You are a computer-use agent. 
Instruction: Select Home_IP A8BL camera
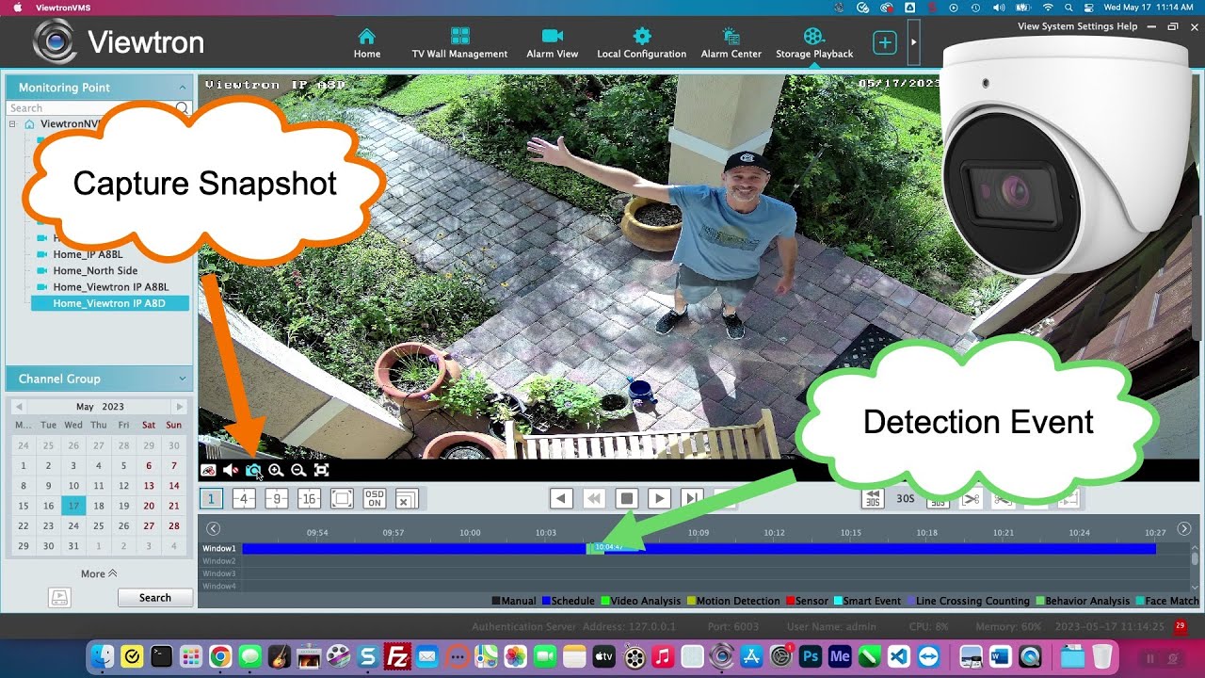click(x=88, y=254)
